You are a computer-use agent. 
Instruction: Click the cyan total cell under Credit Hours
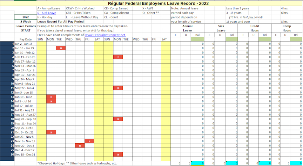[x=265, y=163]
